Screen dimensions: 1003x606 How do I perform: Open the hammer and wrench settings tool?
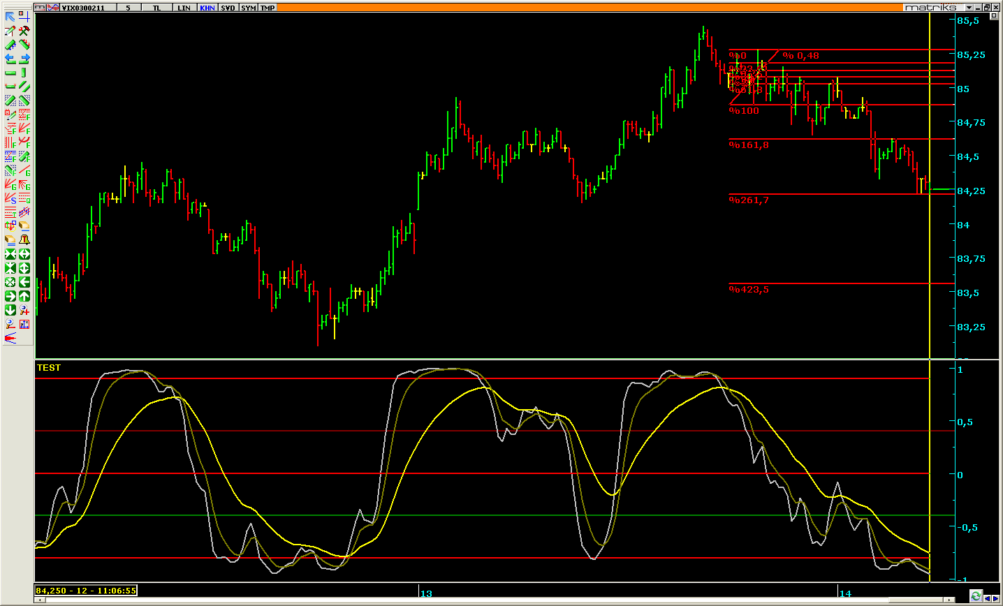pos(24,31)
